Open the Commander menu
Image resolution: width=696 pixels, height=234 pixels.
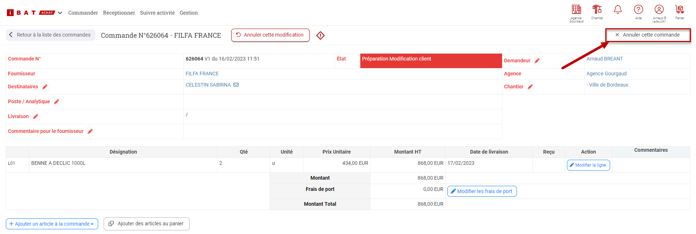[83, 13]
